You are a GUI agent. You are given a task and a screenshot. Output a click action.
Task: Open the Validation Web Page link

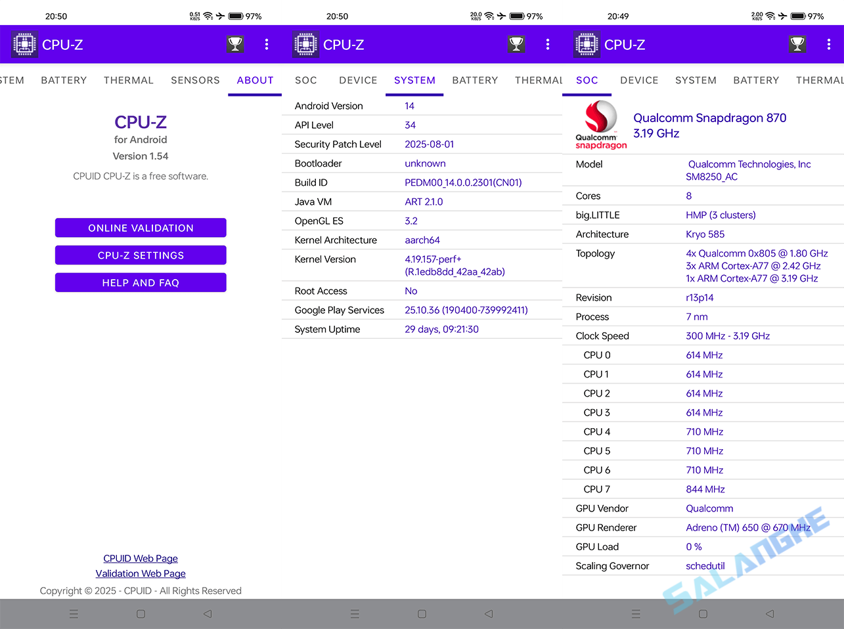pos(141,573)
